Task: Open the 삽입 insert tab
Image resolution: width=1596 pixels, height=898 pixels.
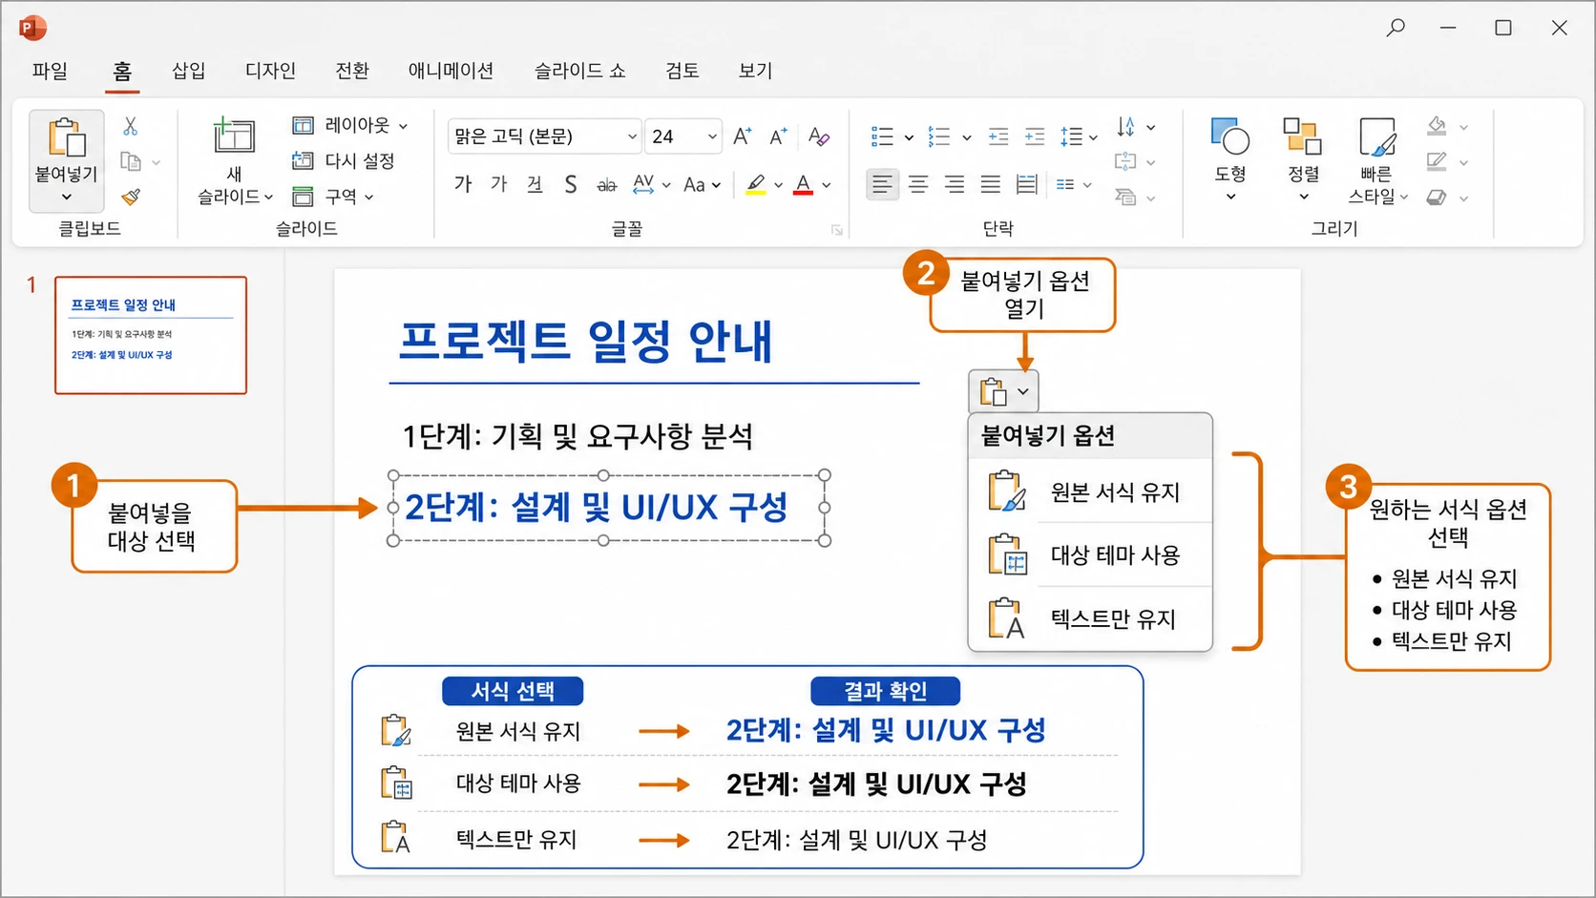Action: [189, 71]
